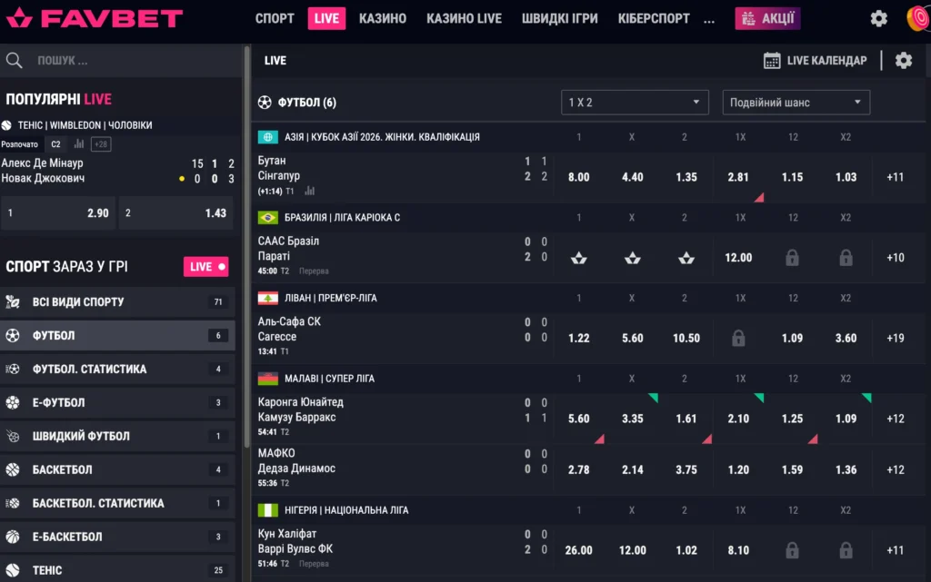Click the left sidebar vertical scrollbar

click(247, 248)
